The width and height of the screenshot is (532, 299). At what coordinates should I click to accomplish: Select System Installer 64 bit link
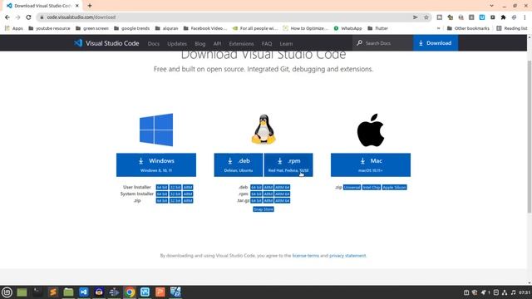[162, 194]
